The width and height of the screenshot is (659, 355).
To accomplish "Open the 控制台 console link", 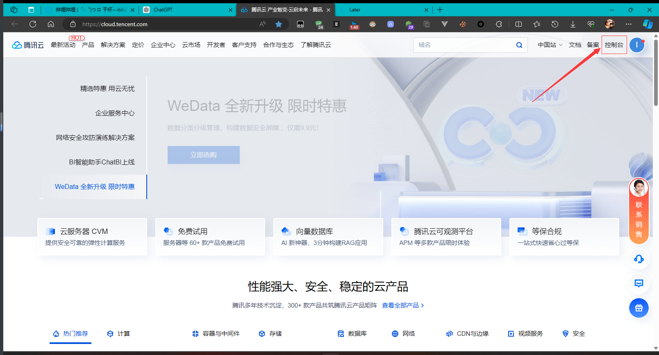I will pos(614,45).
